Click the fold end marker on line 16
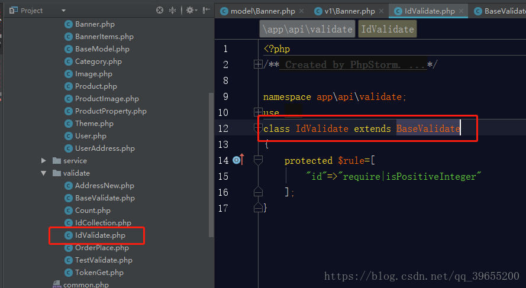 point(258,192)
